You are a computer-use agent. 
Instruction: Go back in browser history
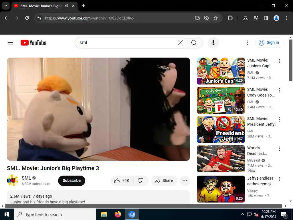pos(6,18)
